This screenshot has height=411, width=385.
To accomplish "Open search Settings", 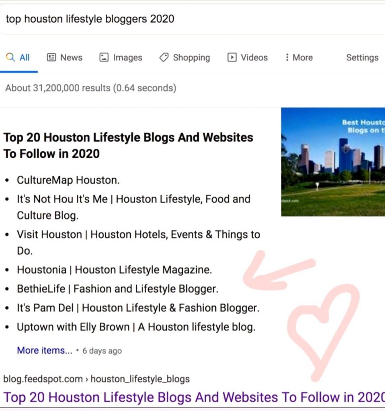I will click(362, 57).
